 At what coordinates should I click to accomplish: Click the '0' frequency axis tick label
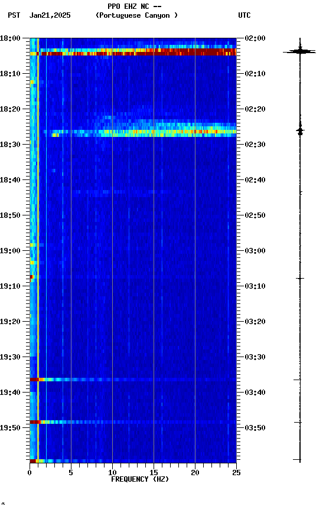(30, 473)
